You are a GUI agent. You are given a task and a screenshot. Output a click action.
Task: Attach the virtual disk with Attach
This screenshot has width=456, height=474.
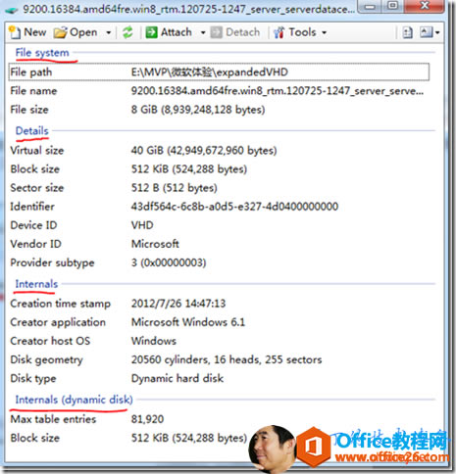169,32
